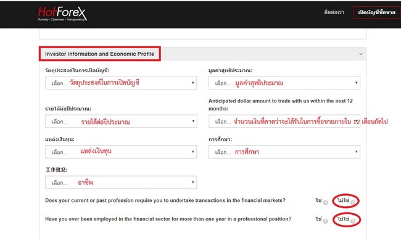
Task: Click the มูลค่าสุทธิประมาณ: field label
Action: (231, 70)
